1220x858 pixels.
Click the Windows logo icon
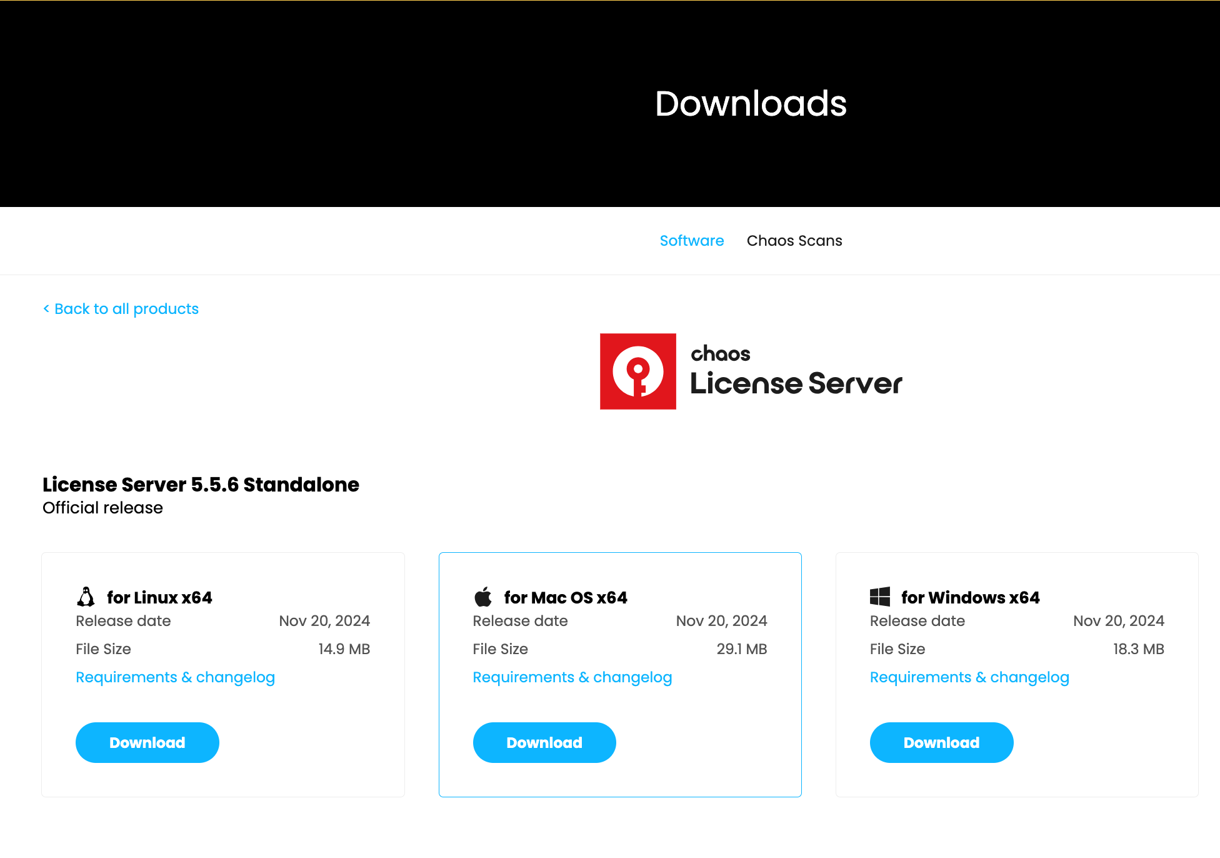coord(880,597)
